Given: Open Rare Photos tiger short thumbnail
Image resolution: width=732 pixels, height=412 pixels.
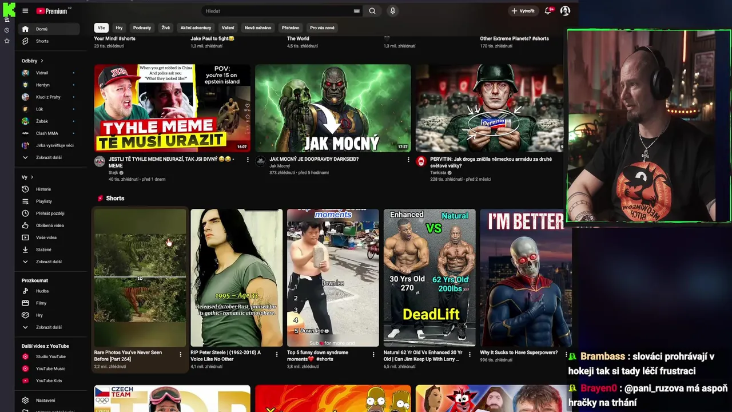Looking at the screenshot, I should pyautogui.click(x=140, y=278).
